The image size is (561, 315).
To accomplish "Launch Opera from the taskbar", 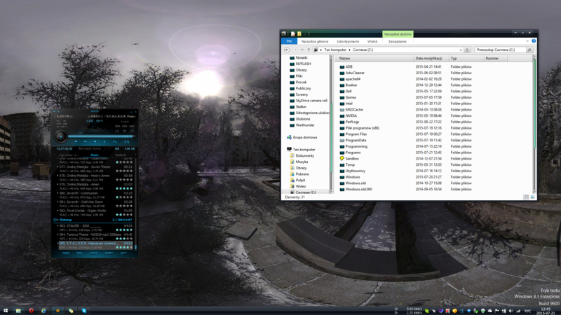I will click(31, 311).
